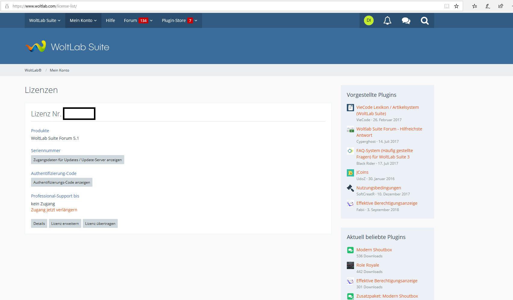Expand the Mein Konto dropdown menu
This screenshot has width=513, height=300.
(x=83, y=20)
